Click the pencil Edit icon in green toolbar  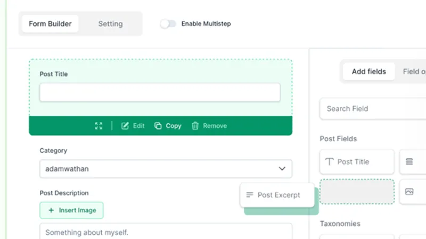(125, 126)
